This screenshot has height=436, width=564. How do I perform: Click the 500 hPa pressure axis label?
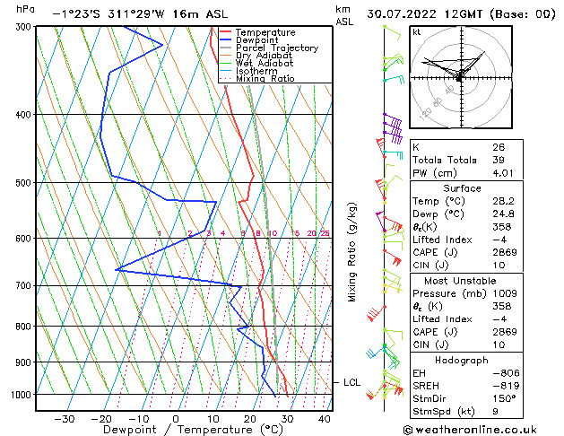[23, 183]
